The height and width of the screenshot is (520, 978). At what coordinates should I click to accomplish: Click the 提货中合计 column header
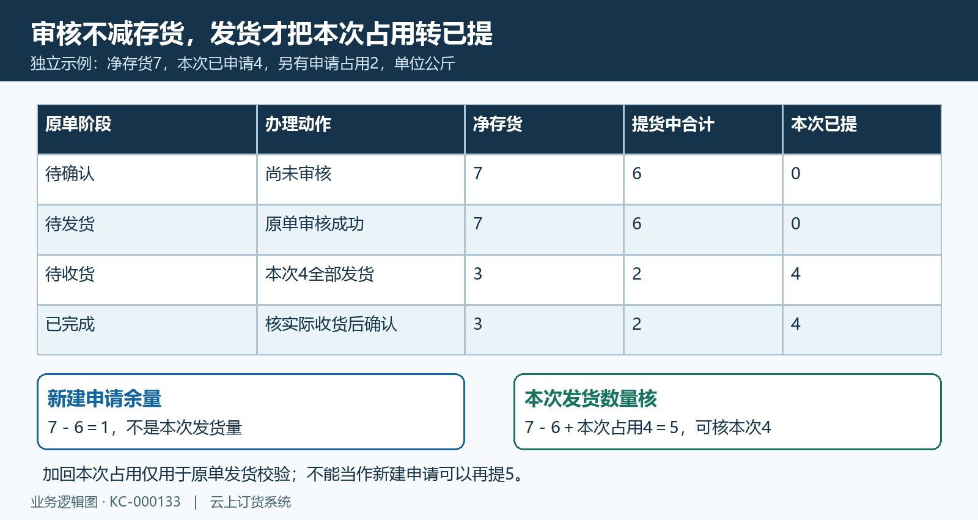pos(703,129)
